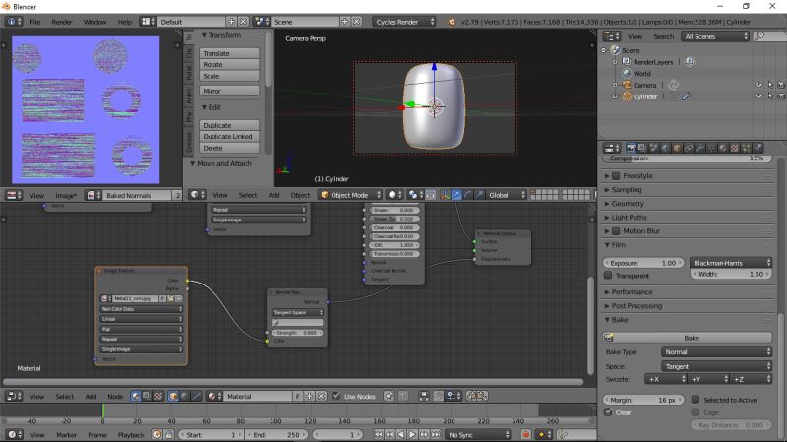Open the Bake Type Normal dropdown

[717, 352]
